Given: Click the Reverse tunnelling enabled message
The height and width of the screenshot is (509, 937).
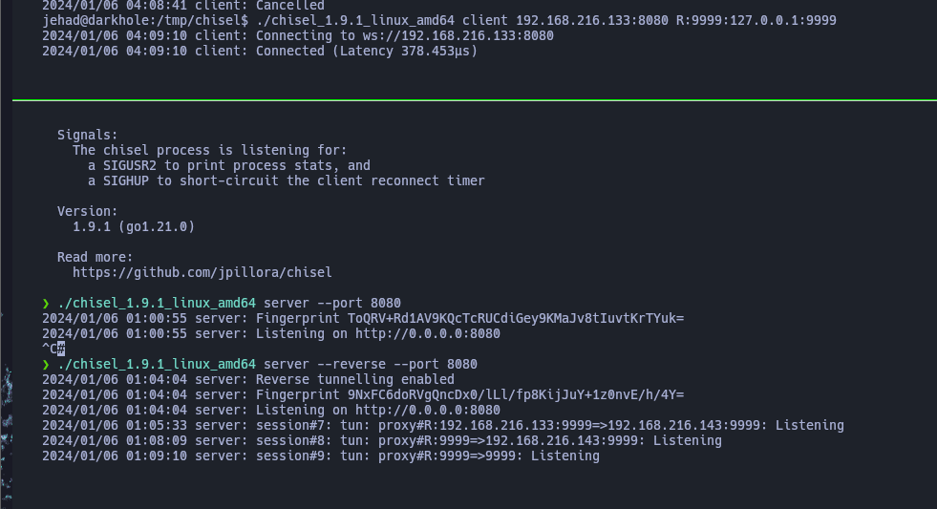Looking at the screenshot, I should point(355,379).
